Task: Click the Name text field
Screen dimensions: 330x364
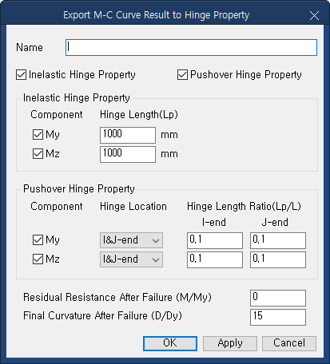Action: (x=191, y=48)
